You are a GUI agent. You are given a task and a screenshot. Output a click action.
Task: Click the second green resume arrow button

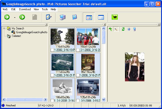[22, 17]
